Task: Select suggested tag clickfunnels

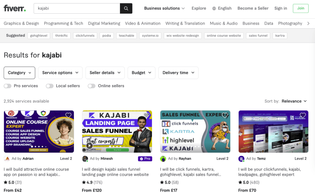Action: [x=85, y=36]
